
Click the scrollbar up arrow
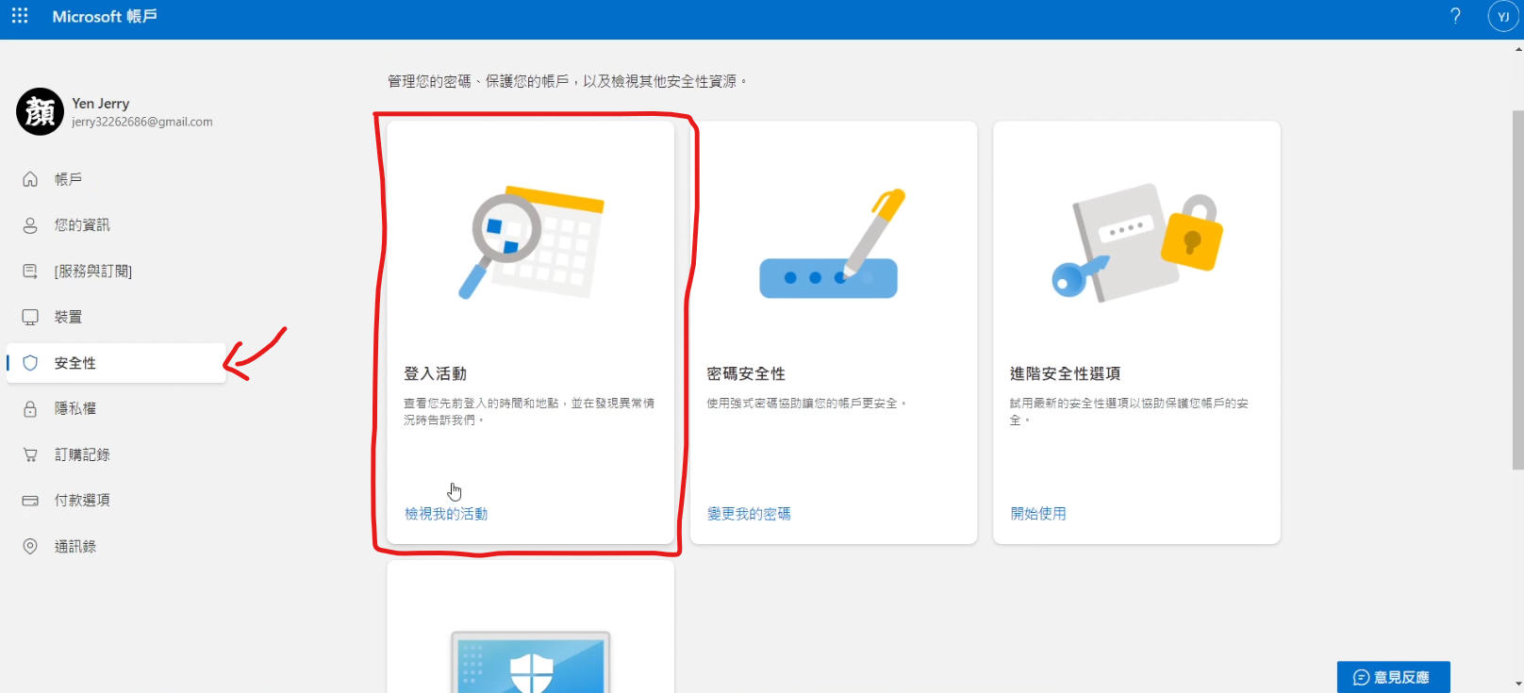(x=1517, y=49)
